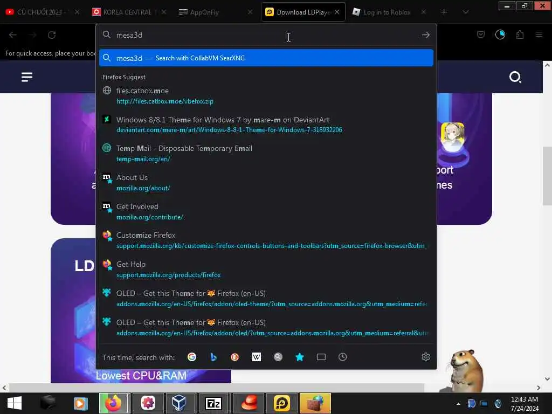Image resolution: width=552 pixels, height=414 pixels.
Task: Click the horizontal scrollbar at page bottom
Action: pyautogui.click(x=216, y=388)
